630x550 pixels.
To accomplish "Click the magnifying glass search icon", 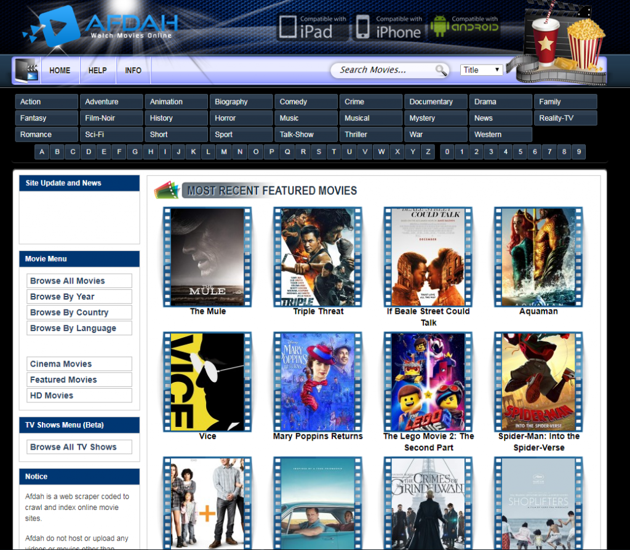I will 441,70.
